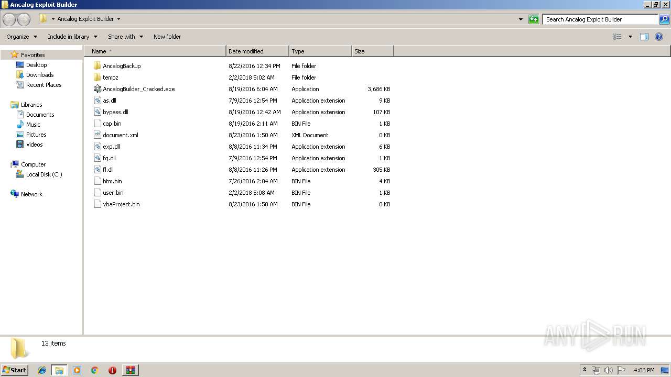Open Desktop in the navigation pane
The height and width of the screenshot is (377, 671).
click(x=36, y=65)
